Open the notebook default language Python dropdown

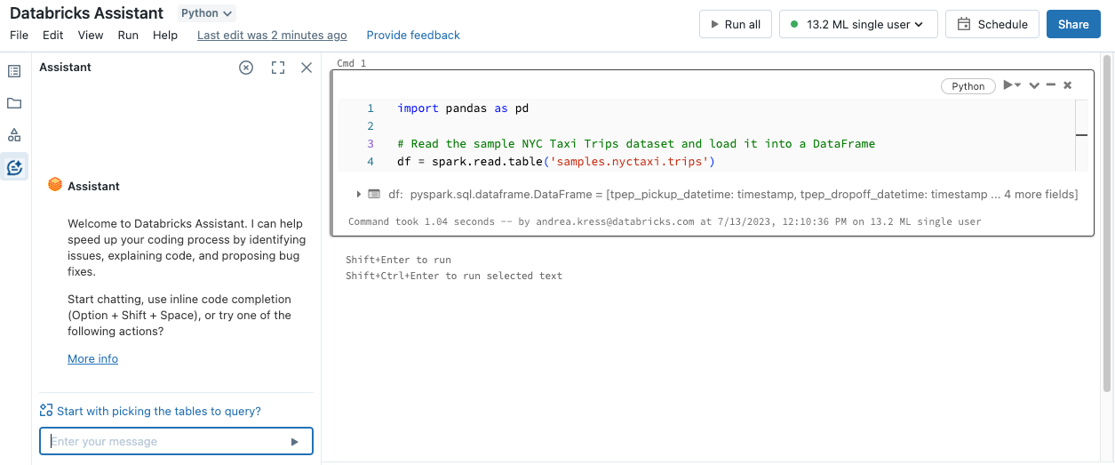tap(207, 13)
